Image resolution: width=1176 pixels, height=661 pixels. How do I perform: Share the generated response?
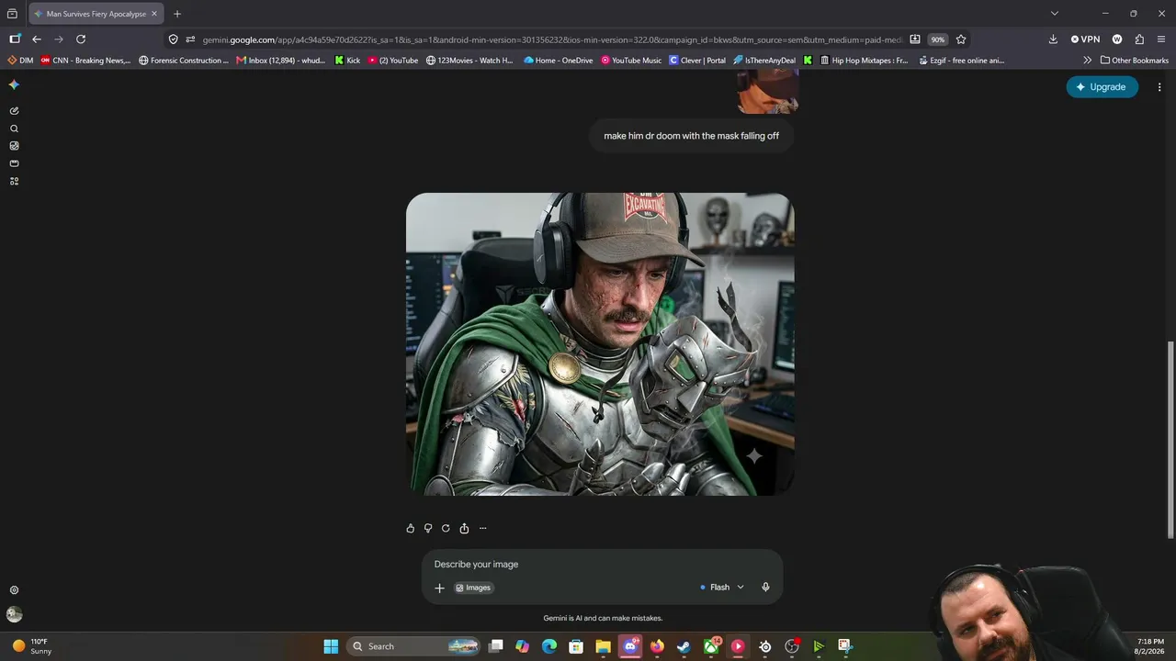pos(464,528)
